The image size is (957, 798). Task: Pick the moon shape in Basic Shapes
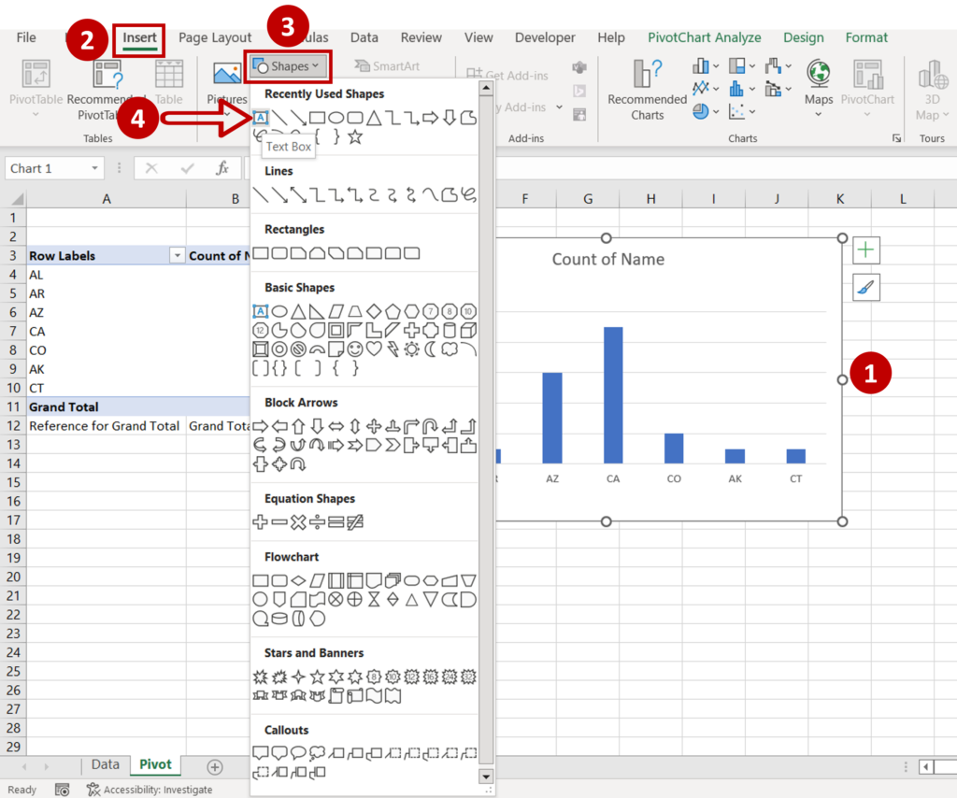coord(431,349)
